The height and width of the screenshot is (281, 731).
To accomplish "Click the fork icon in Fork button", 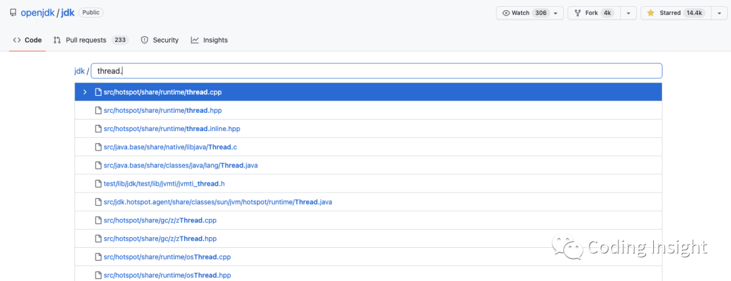I will (x=577, y=13).
